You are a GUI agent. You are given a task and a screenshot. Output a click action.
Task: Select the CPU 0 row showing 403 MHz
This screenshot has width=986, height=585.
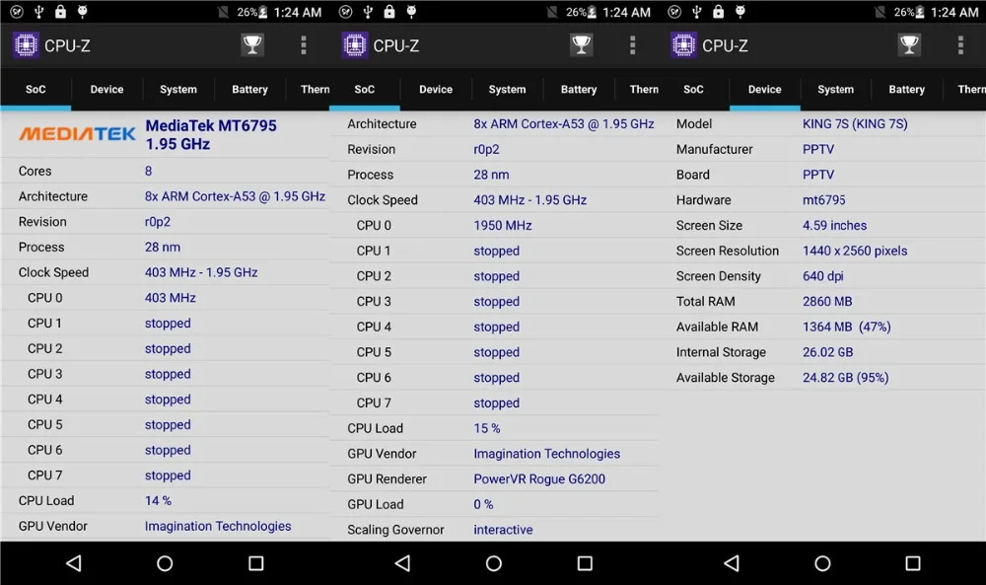(x=165, y=298)
